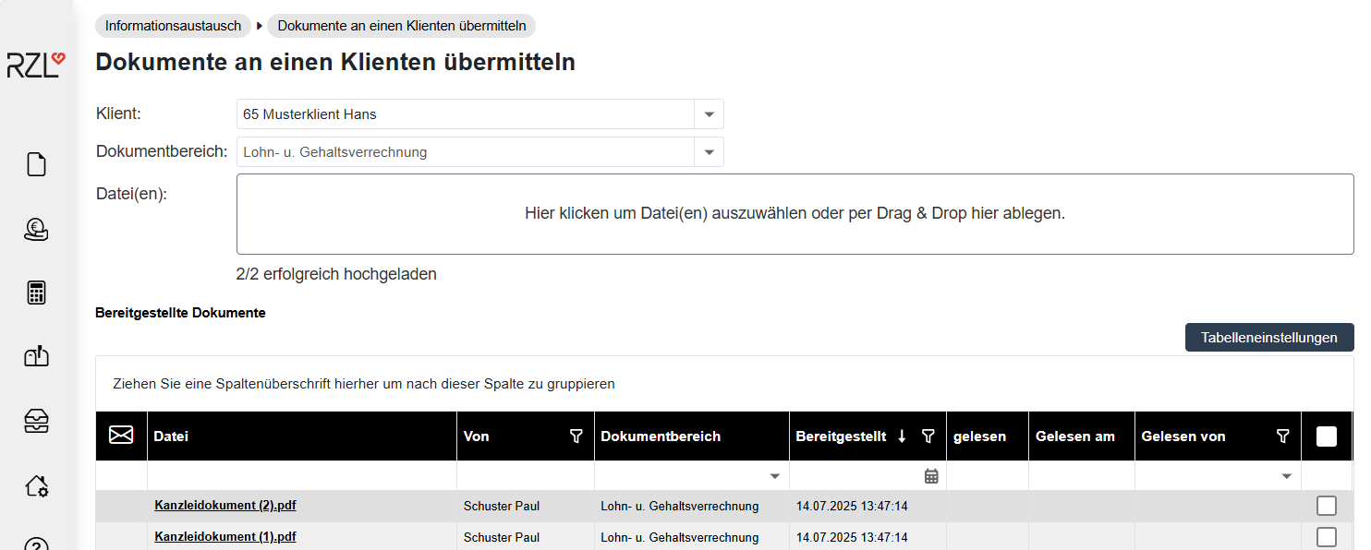Expand the Klient dropdown
This screenshot has width=1371, height=550.
[x=709, y=114]
